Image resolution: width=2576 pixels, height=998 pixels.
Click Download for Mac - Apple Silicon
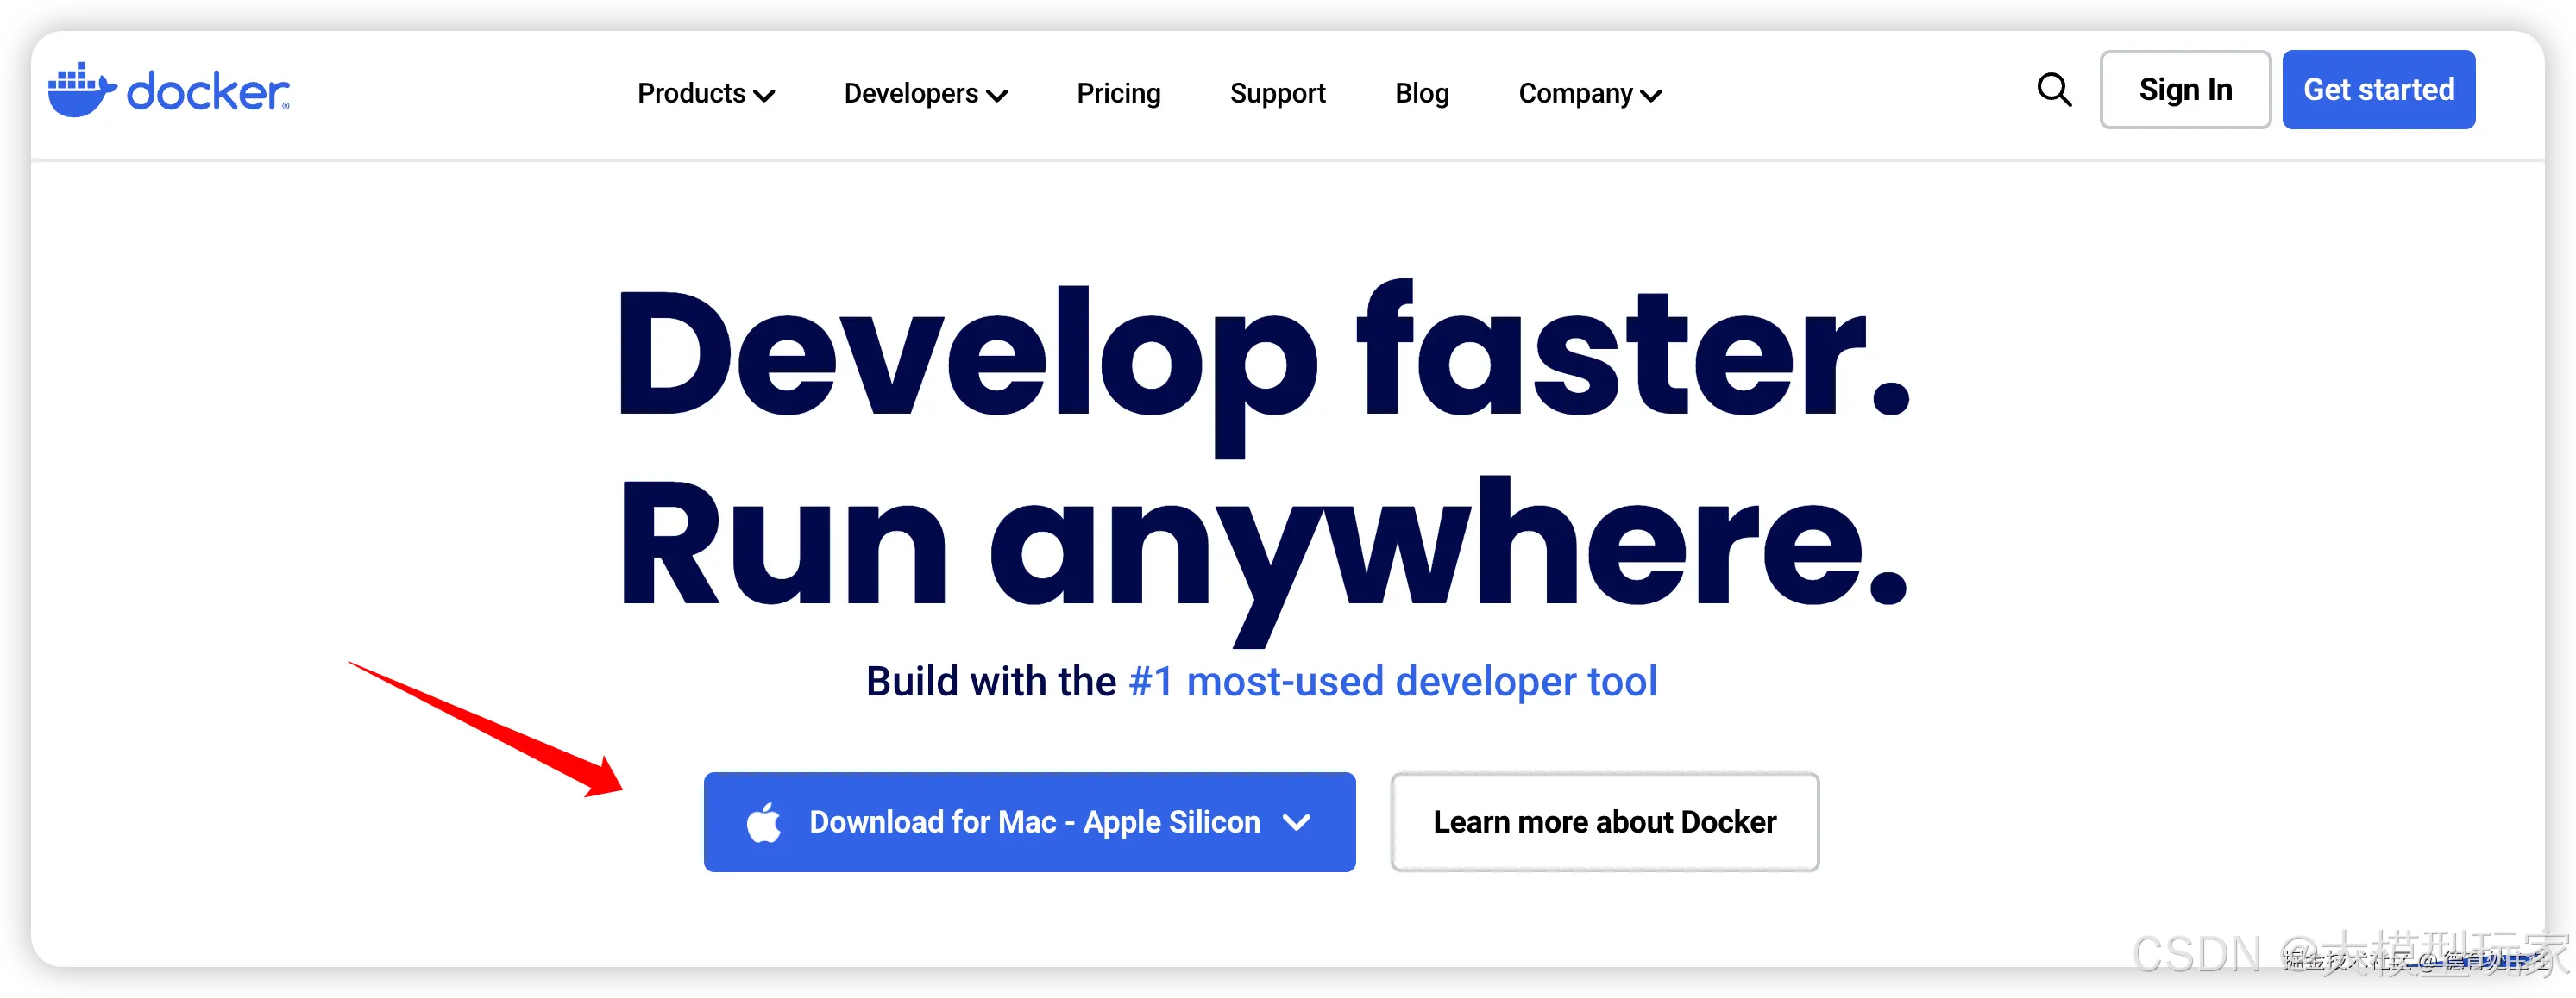pyautogui.click(x=1033, y=821)
